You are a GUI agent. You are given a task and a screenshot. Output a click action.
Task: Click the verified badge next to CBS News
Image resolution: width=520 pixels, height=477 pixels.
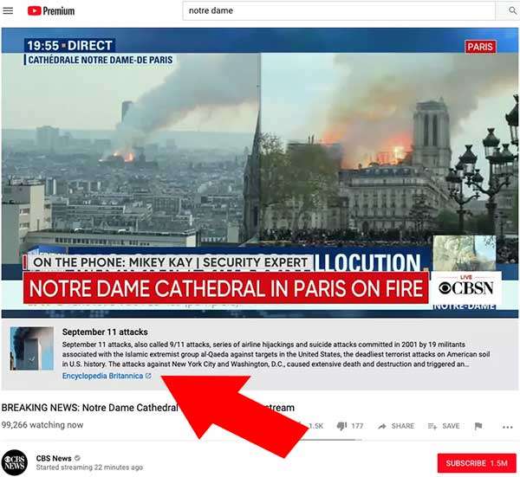[77, 458]
